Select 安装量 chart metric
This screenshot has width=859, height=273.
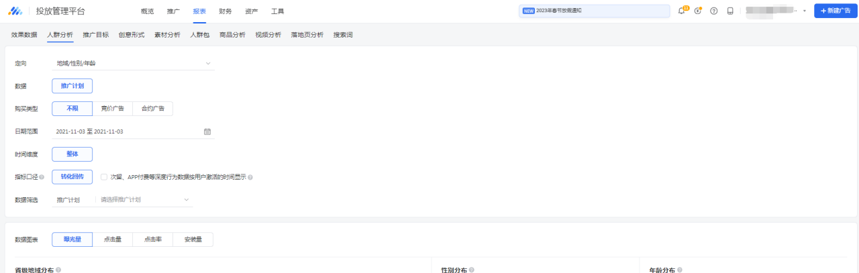click(193, 239)
